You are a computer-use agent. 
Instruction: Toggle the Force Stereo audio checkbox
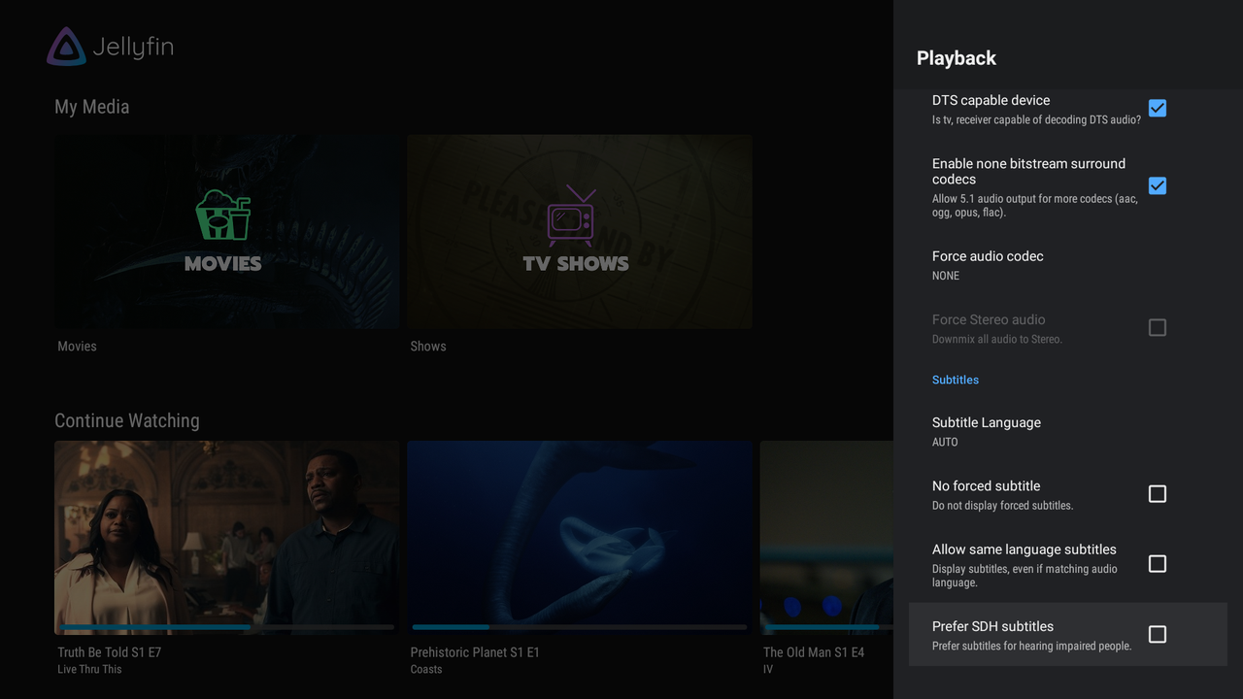(x=1158, y=328)
